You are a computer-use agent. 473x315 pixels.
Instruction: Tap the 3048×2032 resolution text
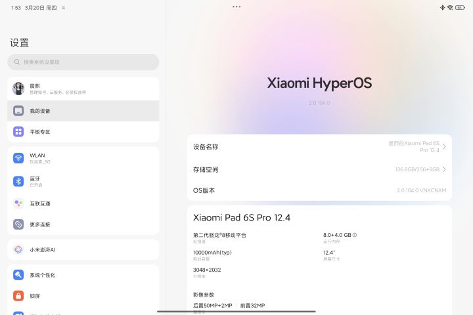coord(207,270)
